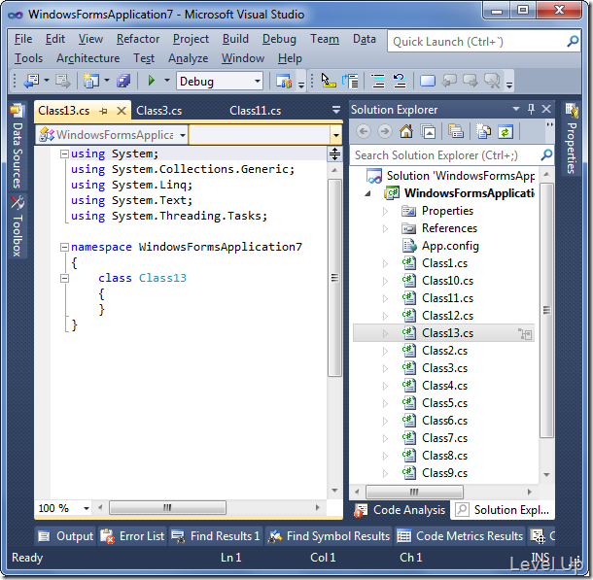Open the Solution Explorer window options dropdown
The image size is (593, 580).
[516, 109]
